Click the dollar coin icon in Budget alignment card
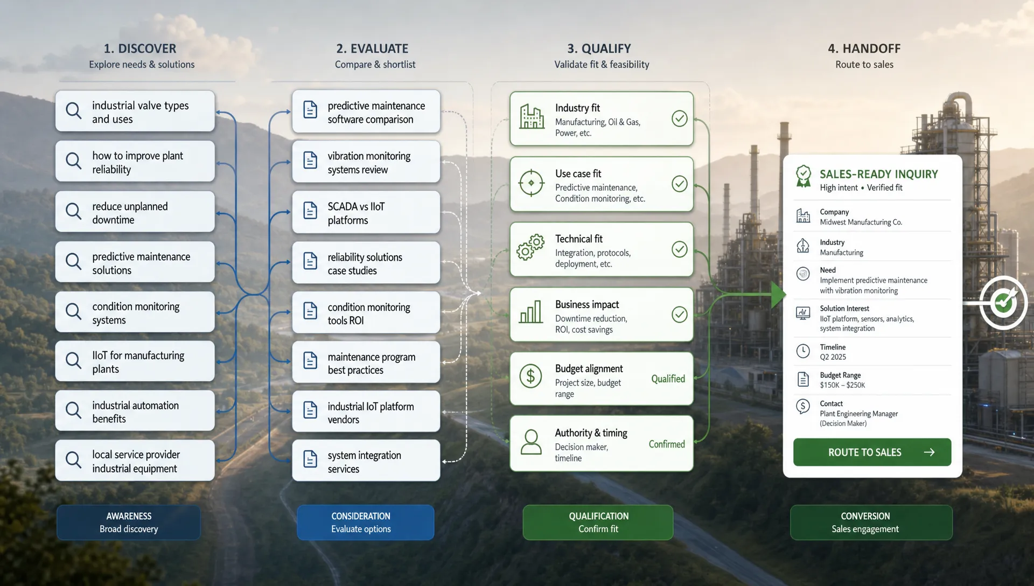This screenshot has height=586, width=1034. (530, 376)
